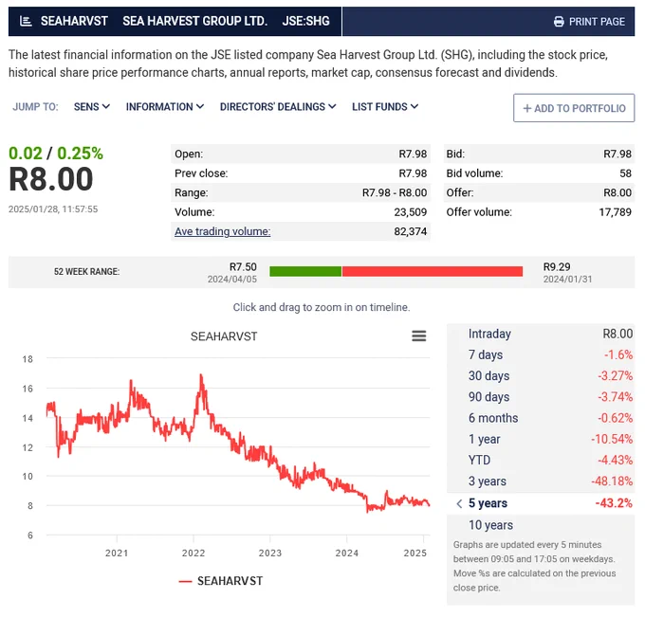Click the Offer volume value 17,789
Viewport: 645px width, 617px height.
(615, 212)
